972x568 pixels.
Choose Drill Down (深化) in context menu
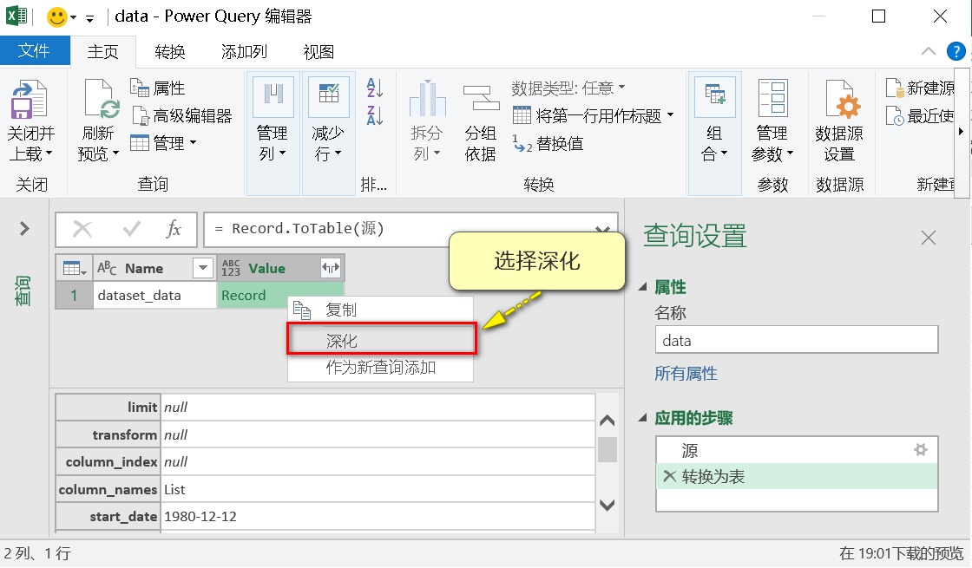pos(382,339)
